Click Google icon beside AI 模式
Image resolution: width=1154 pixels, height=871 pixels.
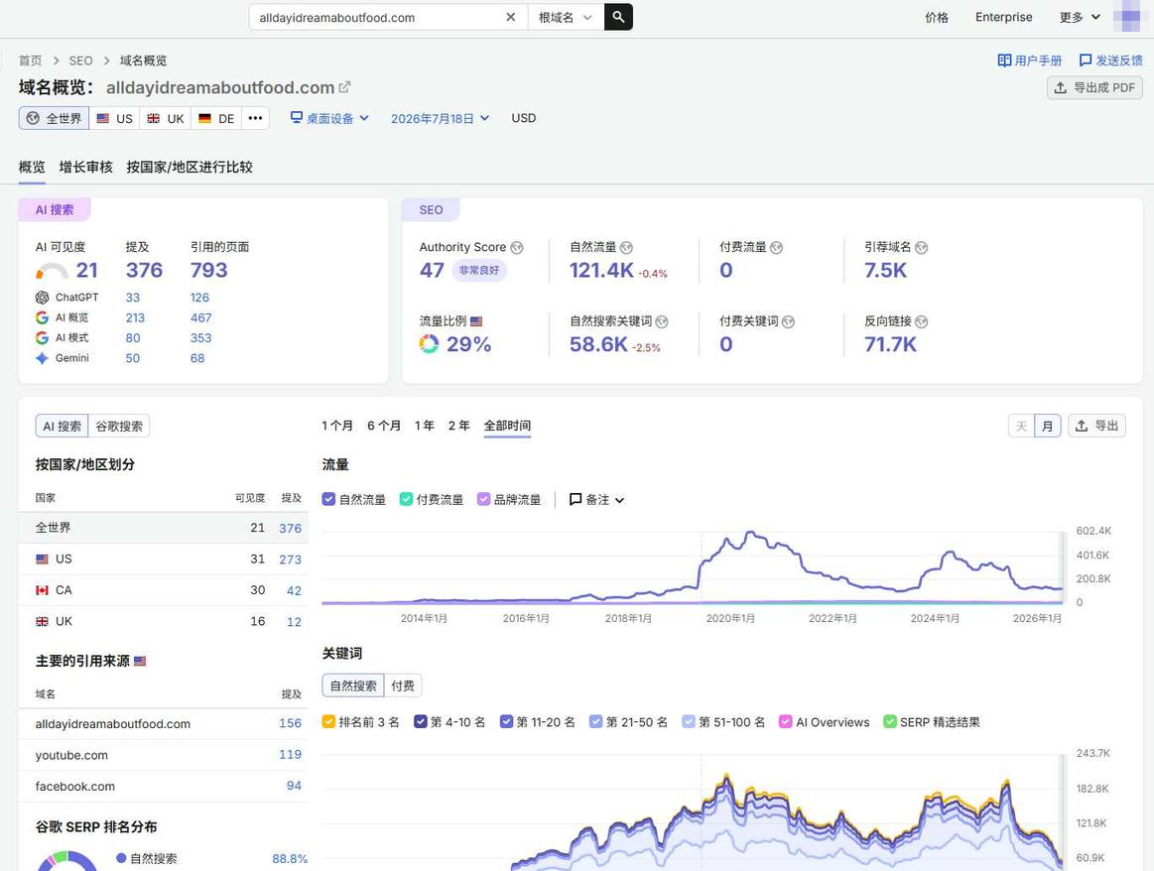tap(42, 337)
